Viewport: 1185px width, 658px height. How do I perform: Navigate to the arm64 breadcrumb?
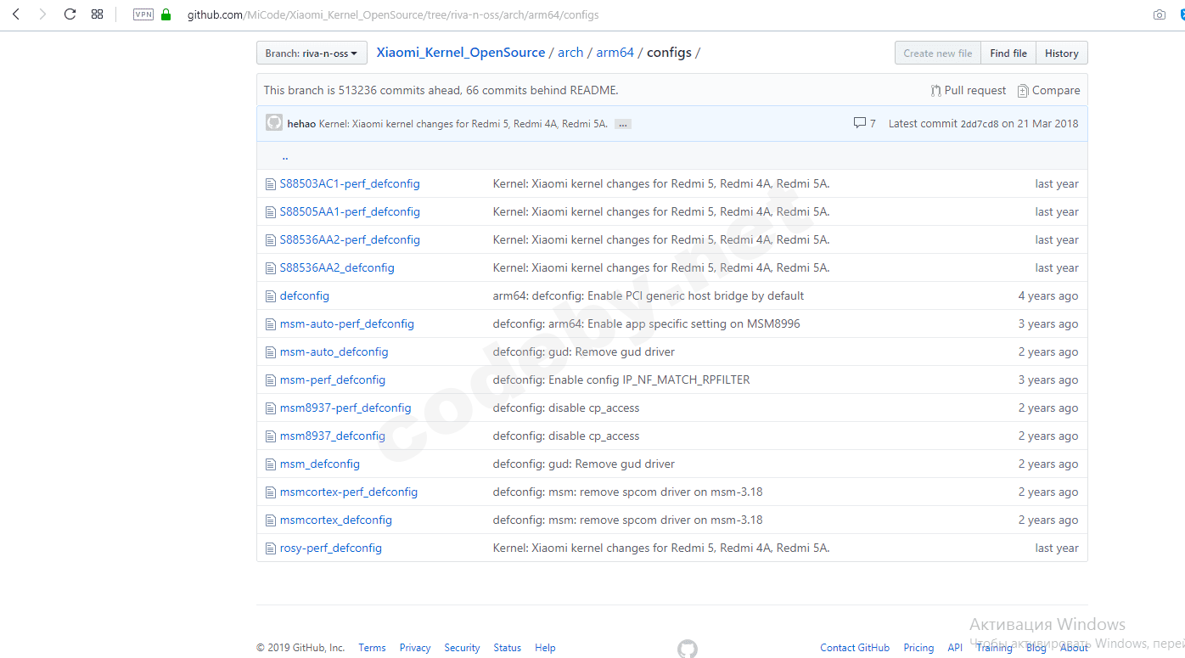(615, 53)
